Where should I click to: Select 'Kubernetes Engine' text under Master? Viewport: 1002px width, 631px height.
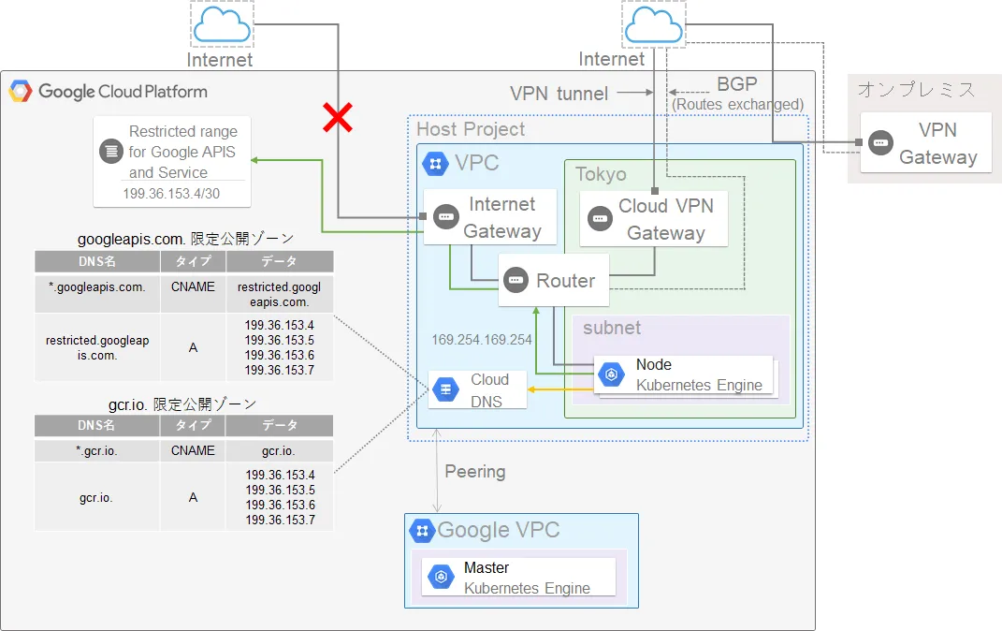(x=528, y=588)
